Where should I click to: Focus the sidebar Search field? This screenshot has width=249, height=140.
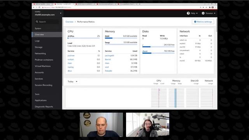click(47, 22)
